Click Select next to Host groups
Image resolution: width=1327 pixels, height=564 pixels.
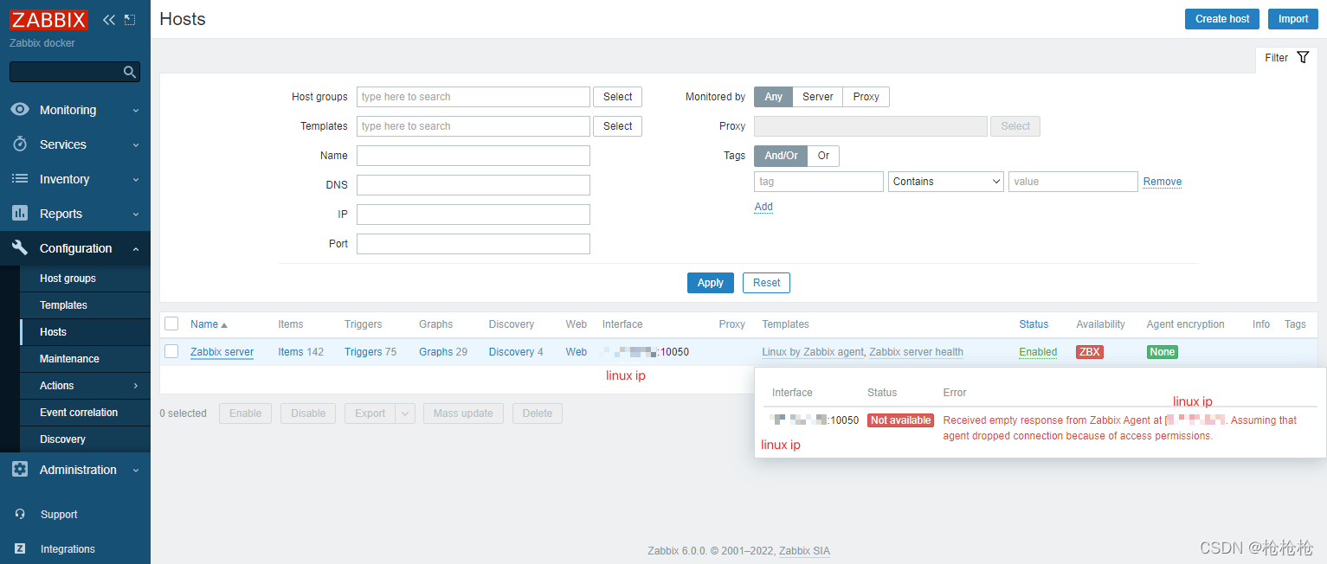coord(618,97)
